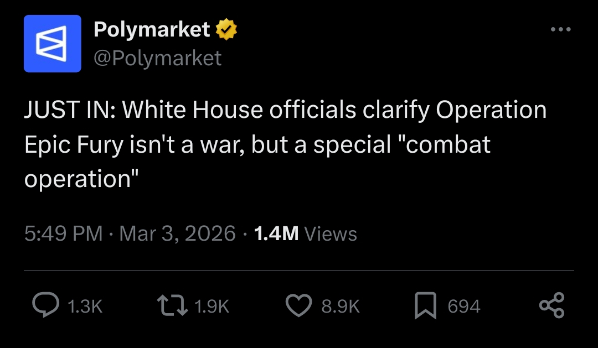
Task: Click the 694 bookmarks count
Action: (x=463, y=307)
